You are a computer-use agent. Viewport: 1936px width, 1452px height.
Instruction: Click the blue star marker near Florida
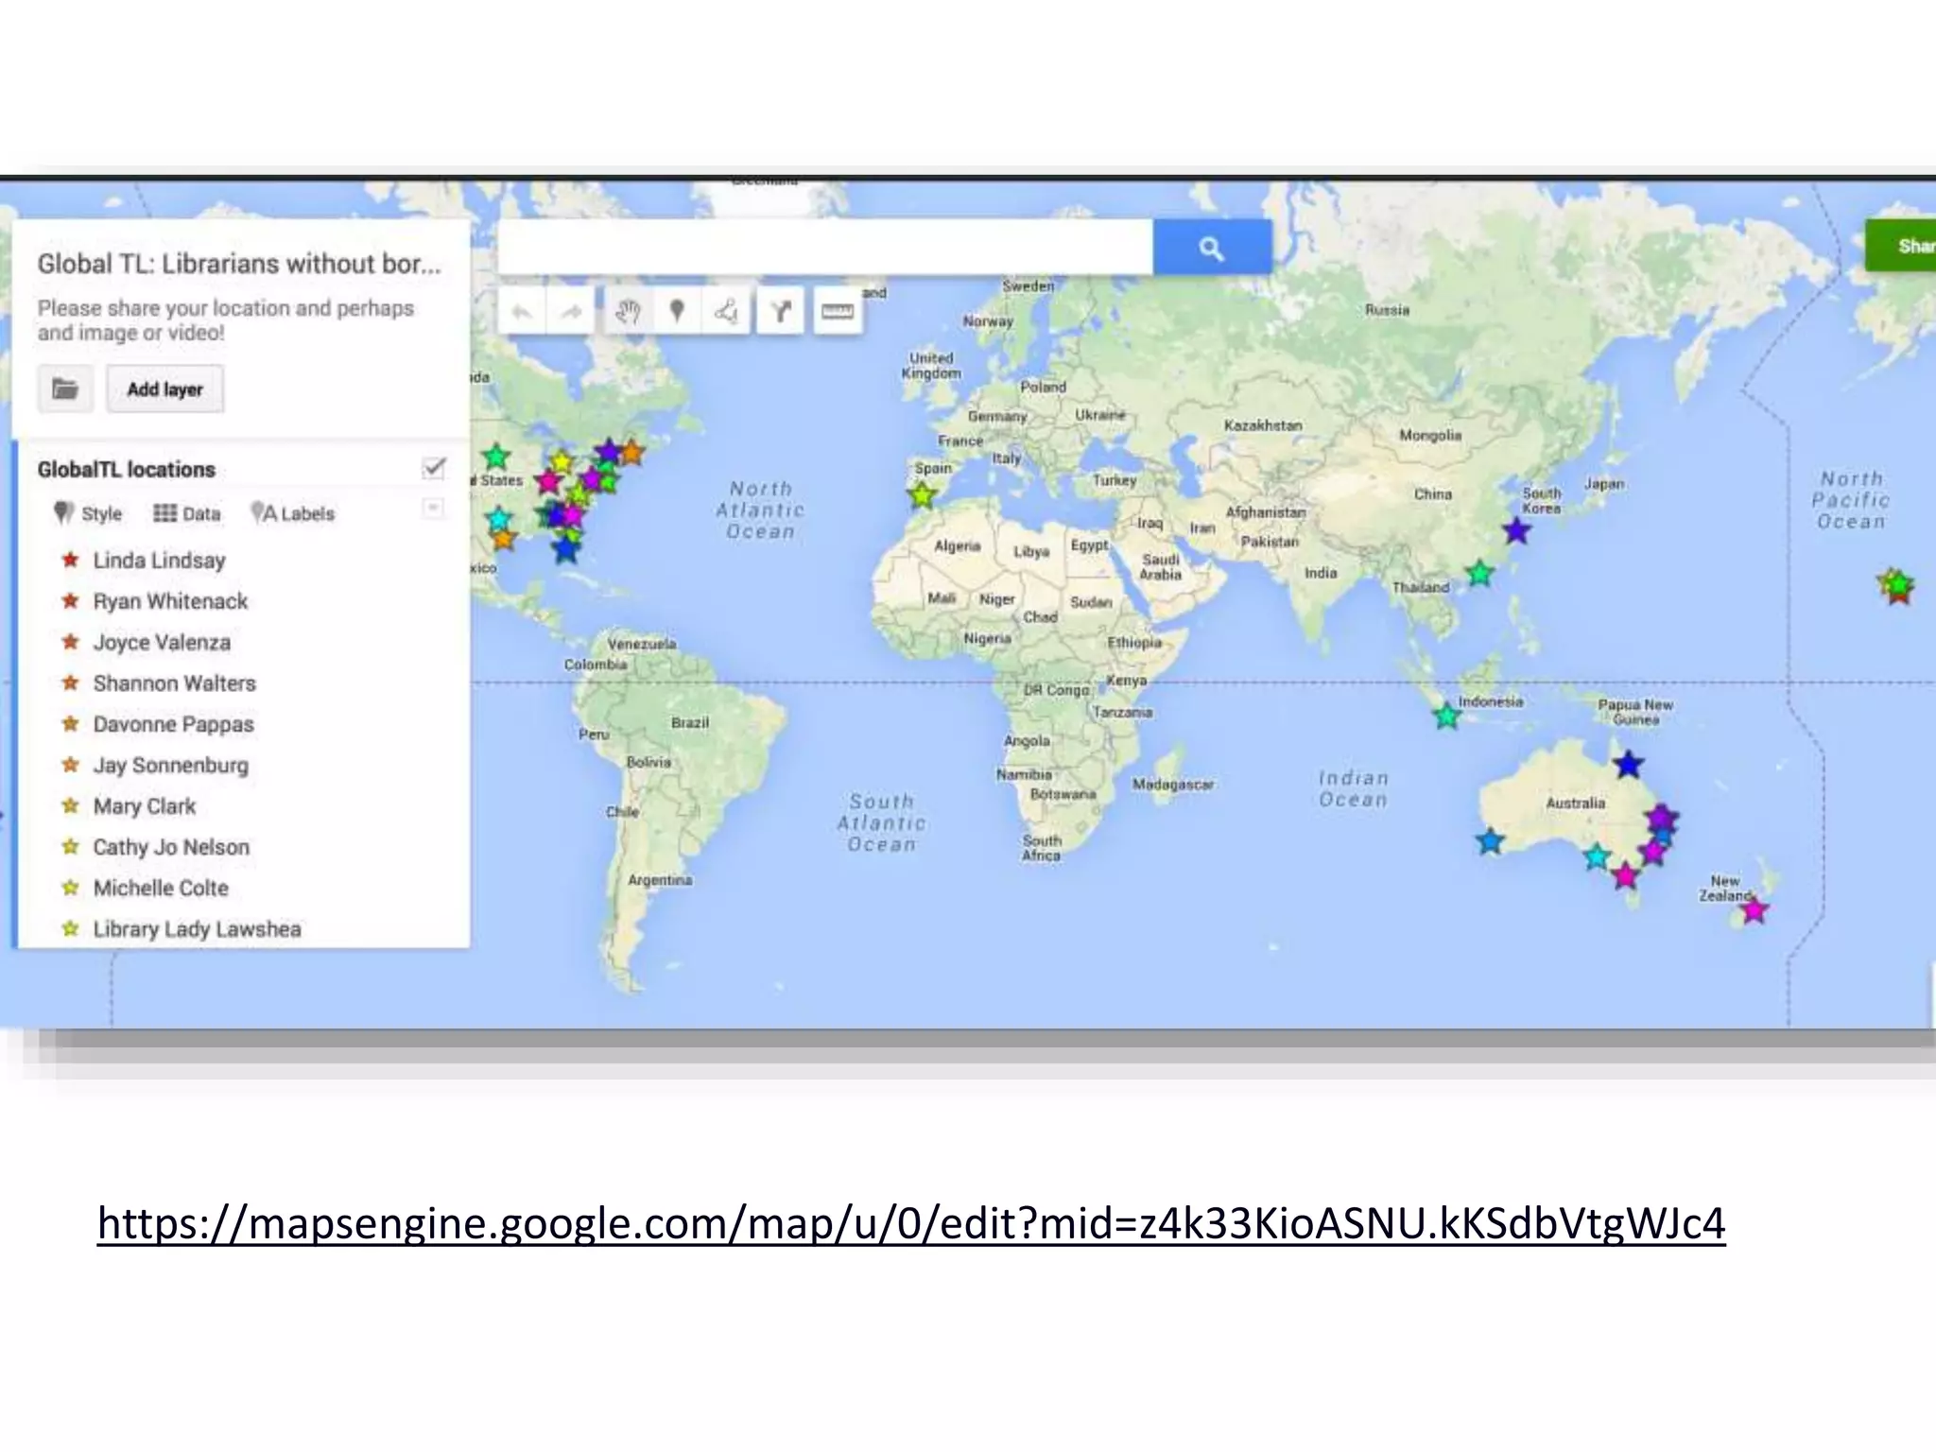point(565,549)
